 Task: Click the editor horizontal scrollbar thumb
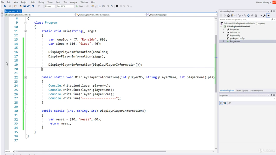point(92,151)
